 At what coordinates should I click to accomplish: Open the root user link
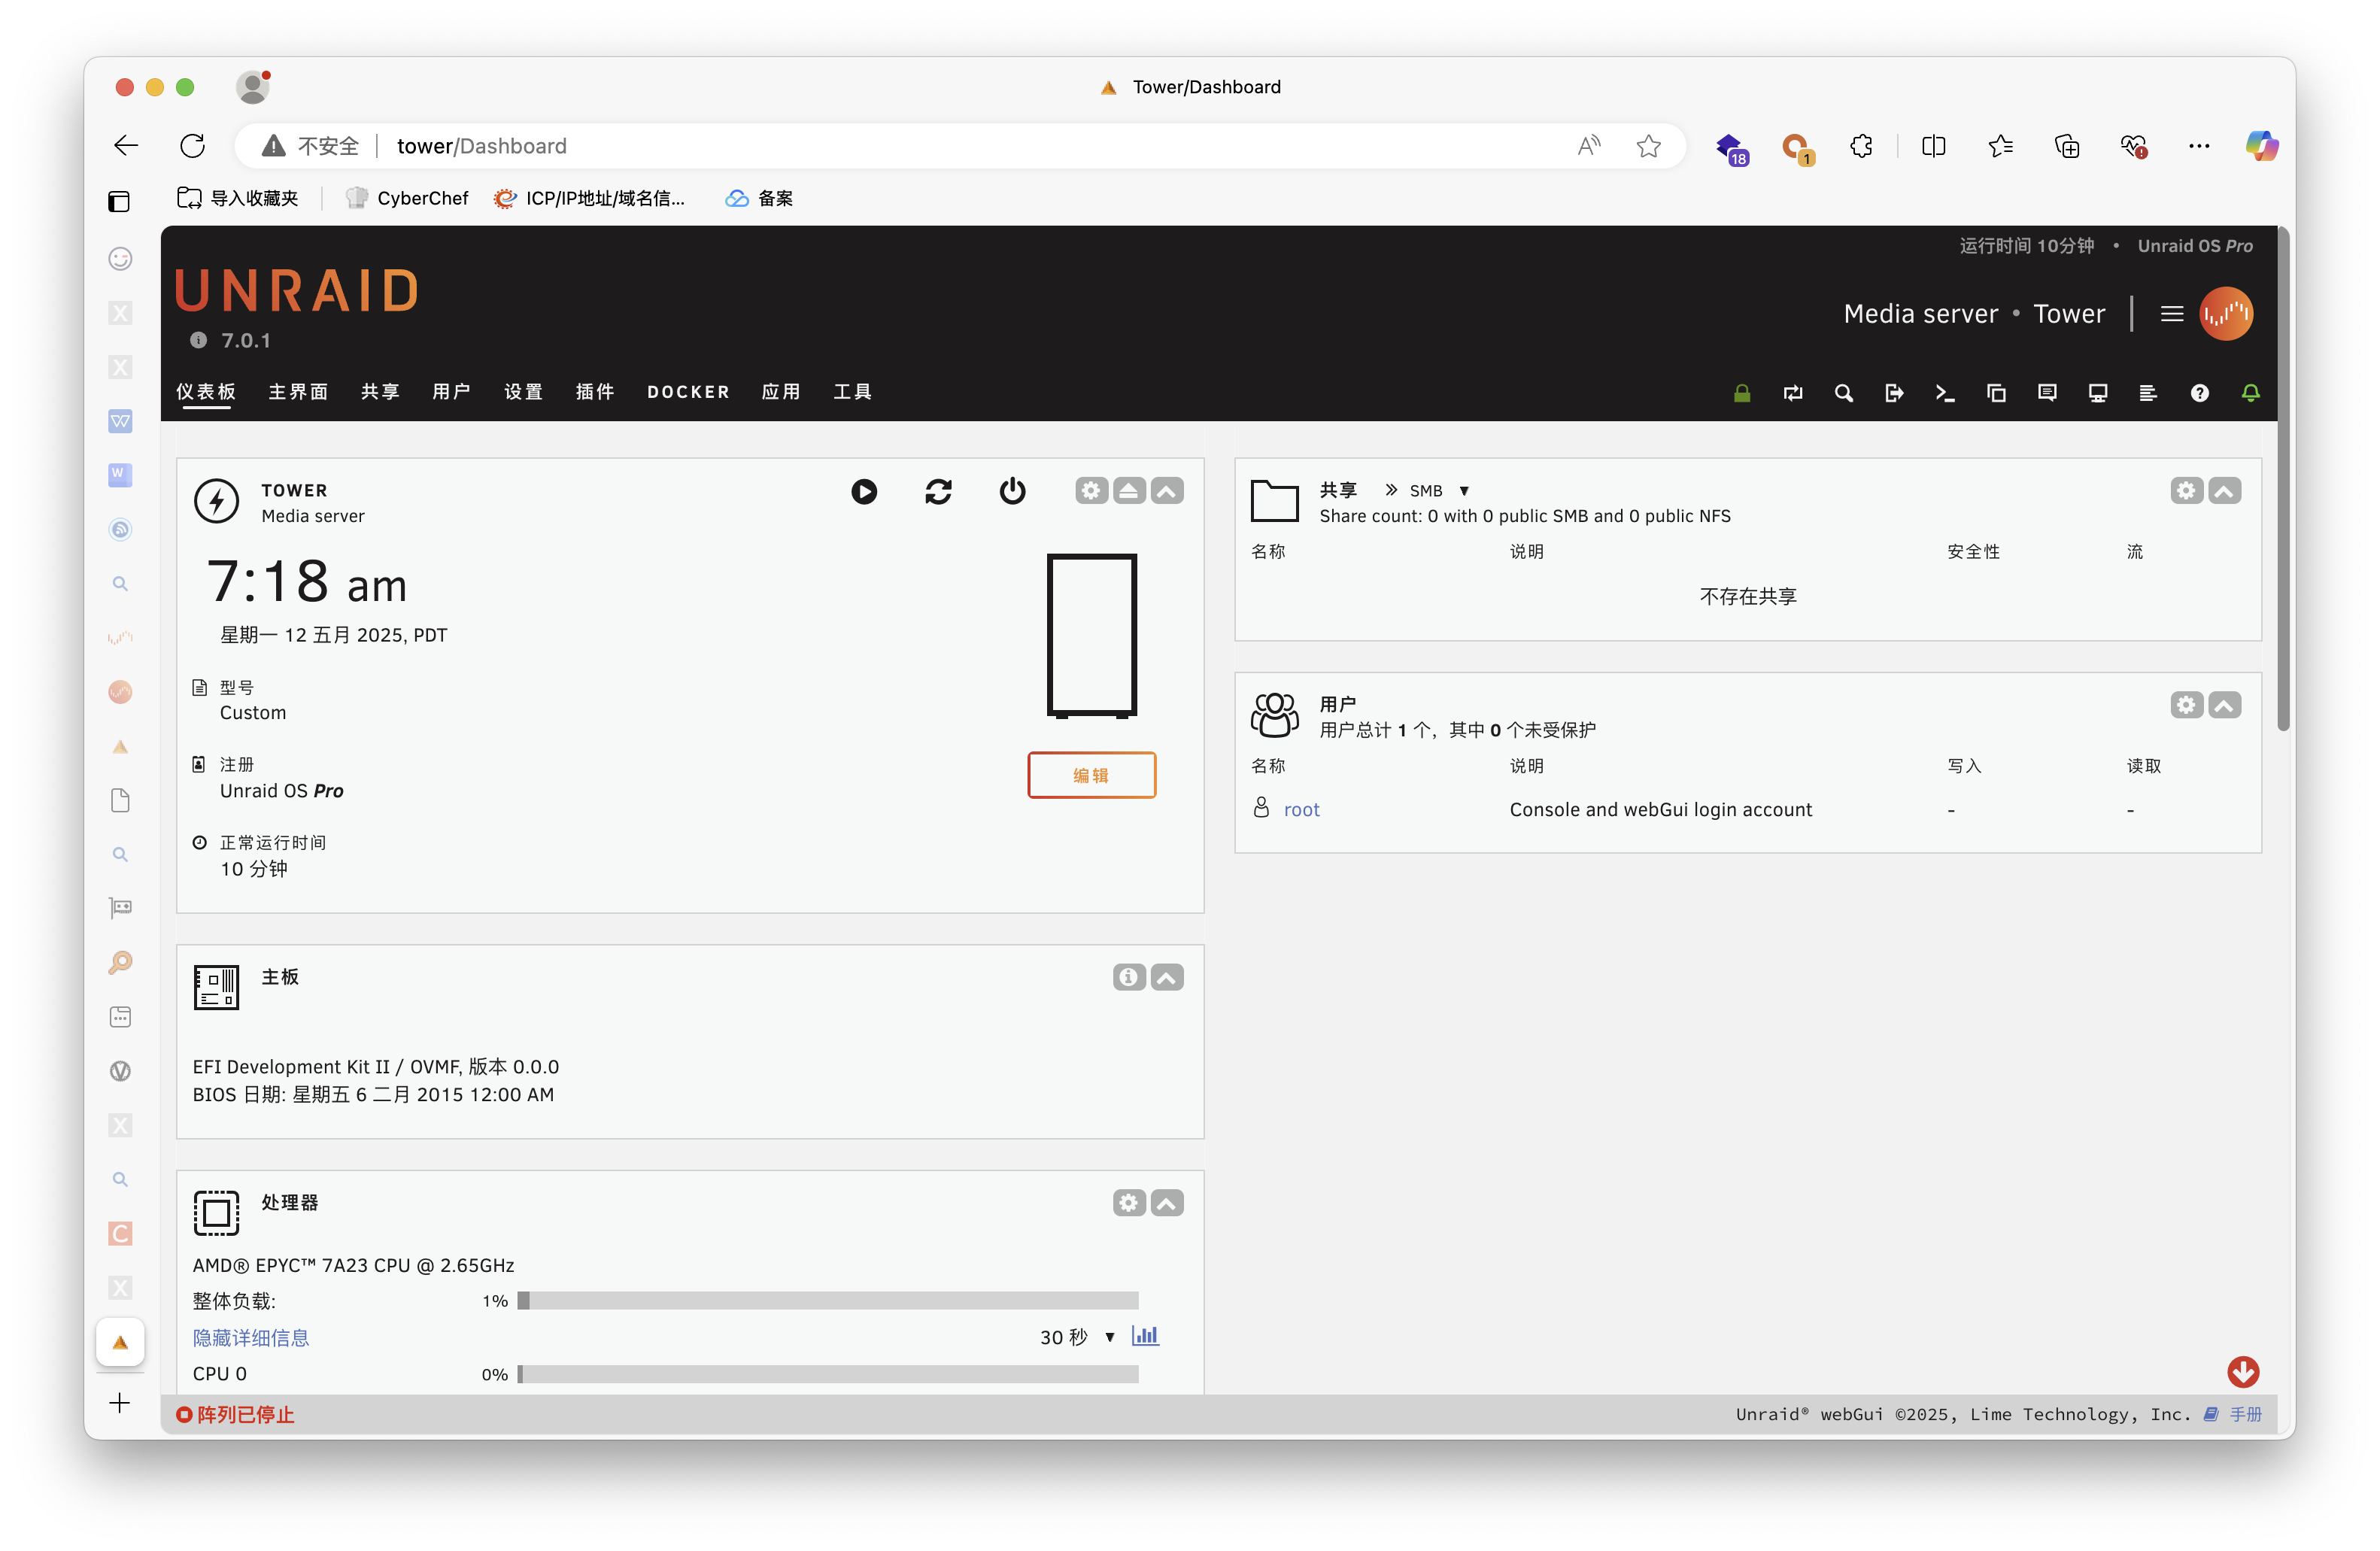click(1301, 810)
